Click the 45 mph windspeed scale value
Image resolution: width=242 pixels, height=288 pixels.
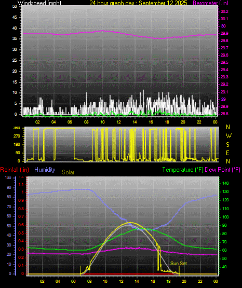(15, 18)
